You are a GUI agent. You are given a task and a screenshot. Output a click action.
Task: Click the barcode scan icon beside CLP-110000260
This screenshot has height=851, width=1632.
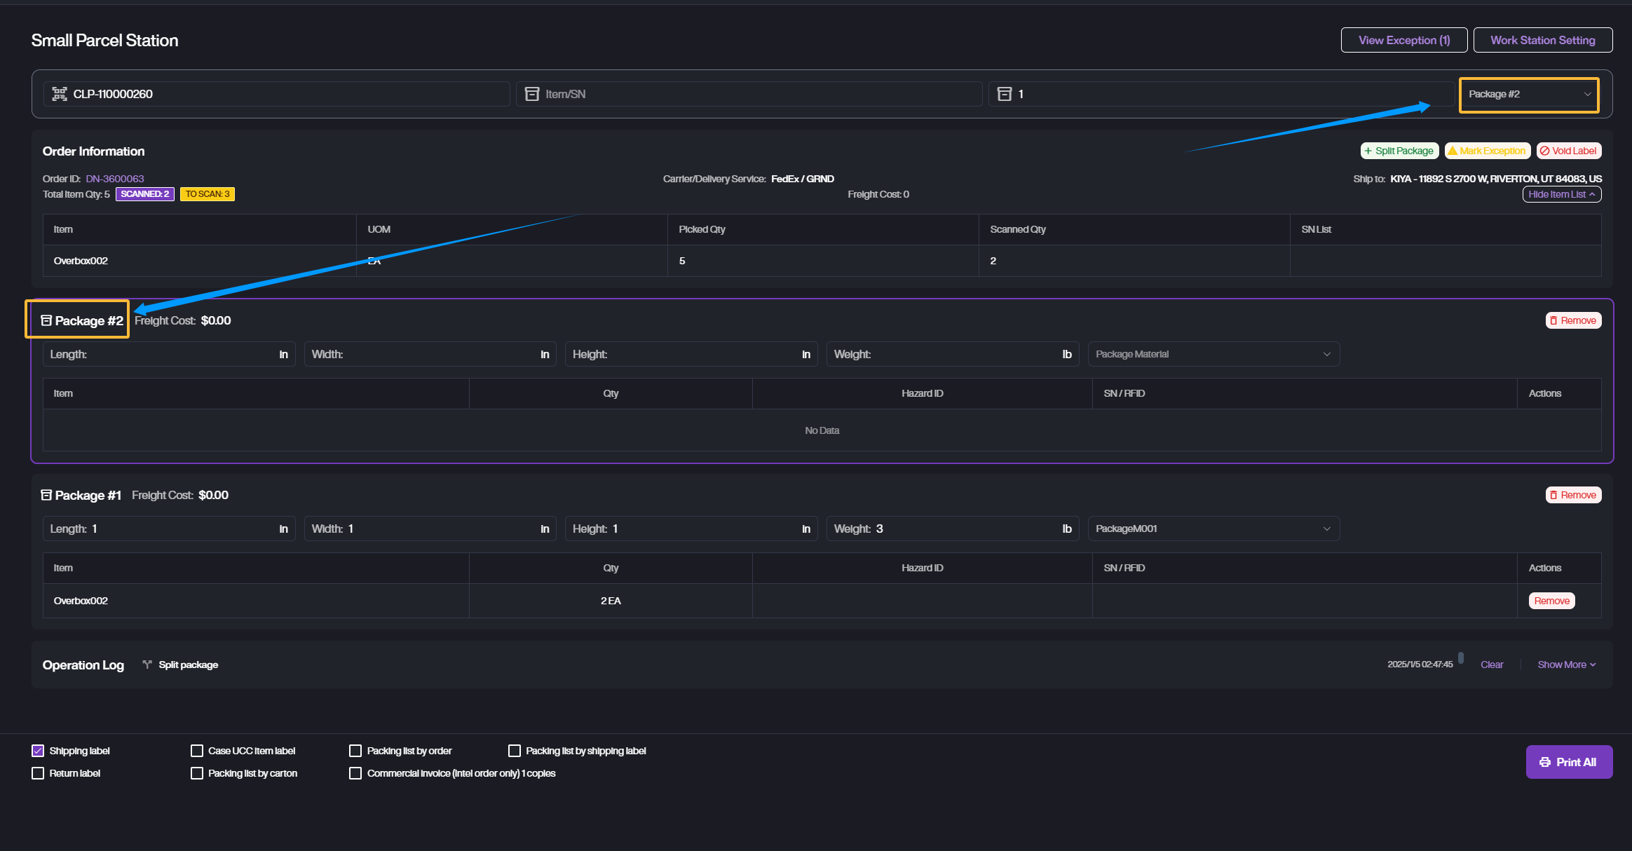[x=60, y=94]
